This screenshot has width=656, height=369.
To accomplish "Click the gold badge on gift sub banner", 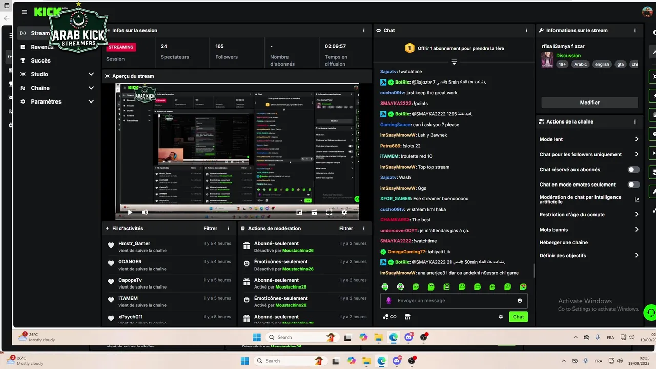I will pos(409,48).
